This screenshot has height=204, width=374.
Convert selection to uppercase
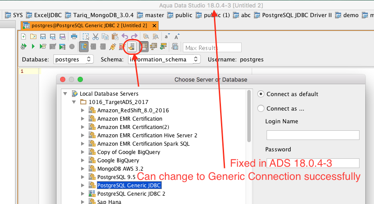pyautogui.click(x=177, y=36)
